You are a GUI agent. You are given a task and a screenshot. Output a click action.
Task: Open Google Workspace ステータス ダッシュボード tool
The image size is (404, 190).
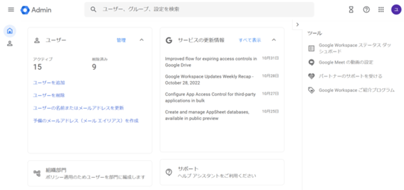[x=355, y=48]
